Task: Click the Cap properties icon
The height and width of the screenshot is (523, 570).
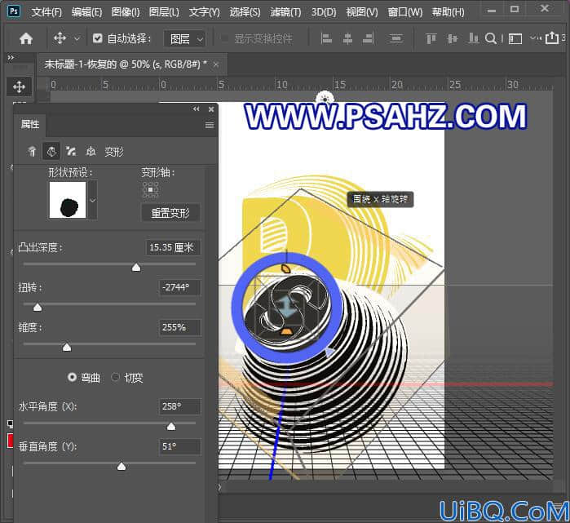Action: [71, 151]
